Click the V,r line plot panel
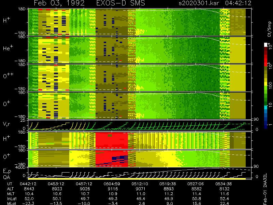273x205 pixels. [x=140, y=125]
